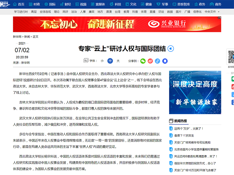Click the blue link-share icon beside 分享到
Screen dimensions: 234x175
click(158, 61)
